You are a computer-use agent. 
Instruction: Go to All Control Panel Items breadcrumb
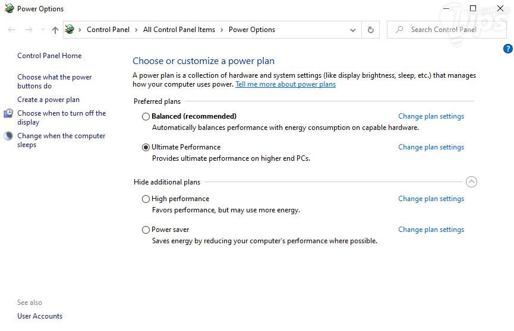click(x=179, y=30)
